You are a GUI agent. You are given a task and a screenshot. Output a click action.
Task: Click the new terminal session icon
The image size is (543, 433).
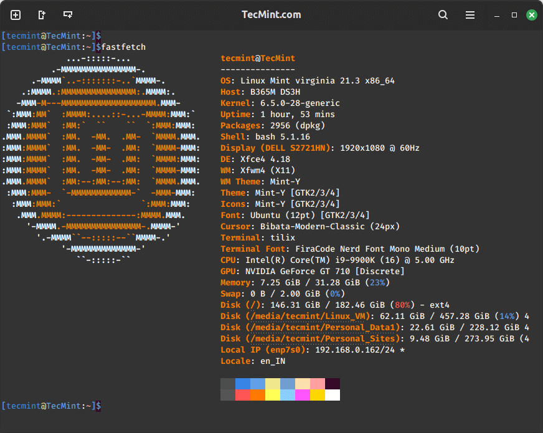point(16,15)
